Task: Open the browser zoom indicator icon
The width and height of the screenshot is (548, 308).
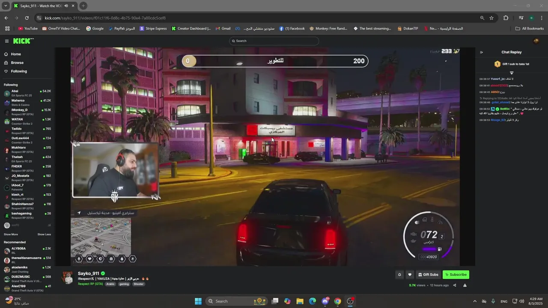Action: (x=482, y=18)
